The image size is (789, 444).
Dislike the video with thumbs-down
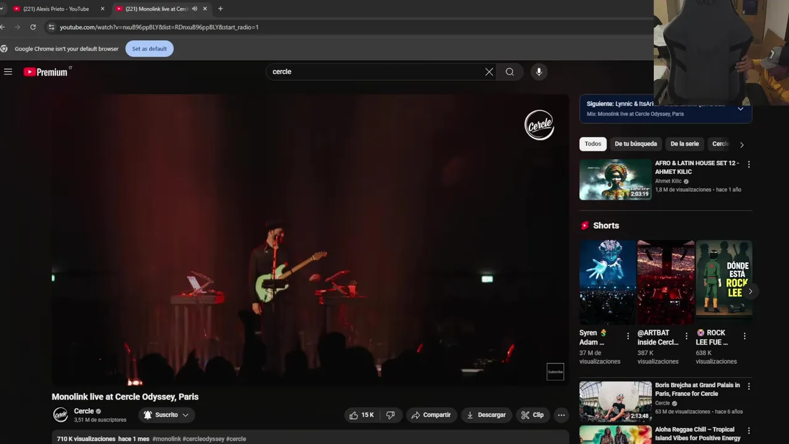(390, 415)
